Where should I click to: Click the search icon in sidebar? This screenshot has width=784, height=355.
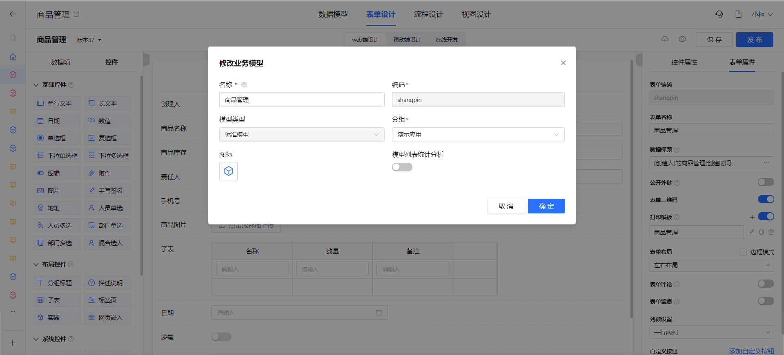[13, 38]
